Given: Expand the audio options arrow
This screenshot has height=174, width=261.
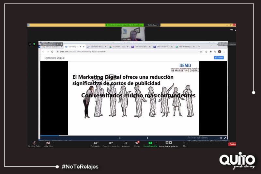Looking at the screenshot, I should 40,143.
